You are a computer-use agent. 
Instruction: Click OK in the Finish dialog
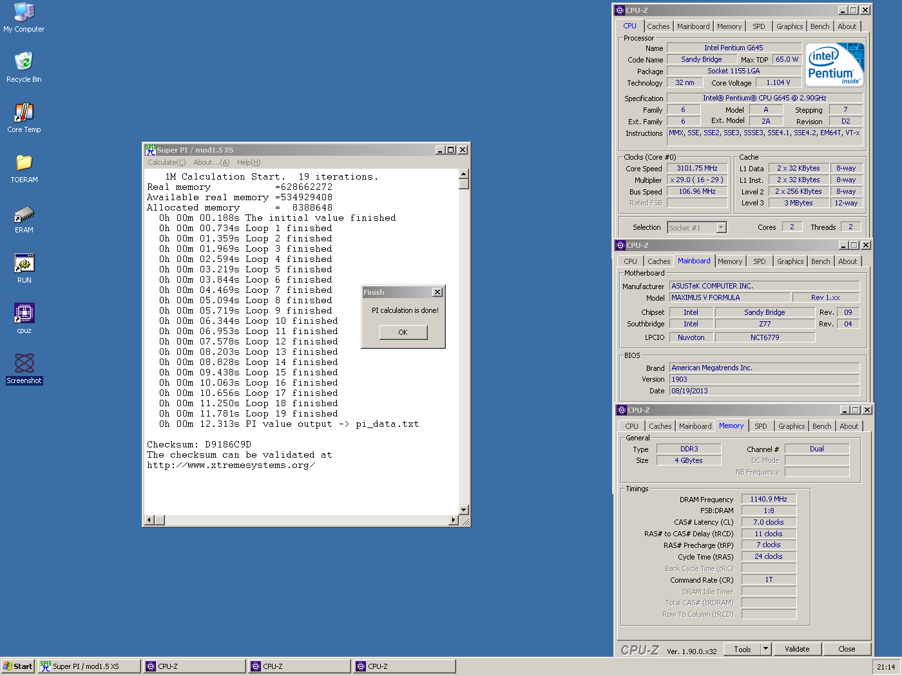[x=403, y=332]
